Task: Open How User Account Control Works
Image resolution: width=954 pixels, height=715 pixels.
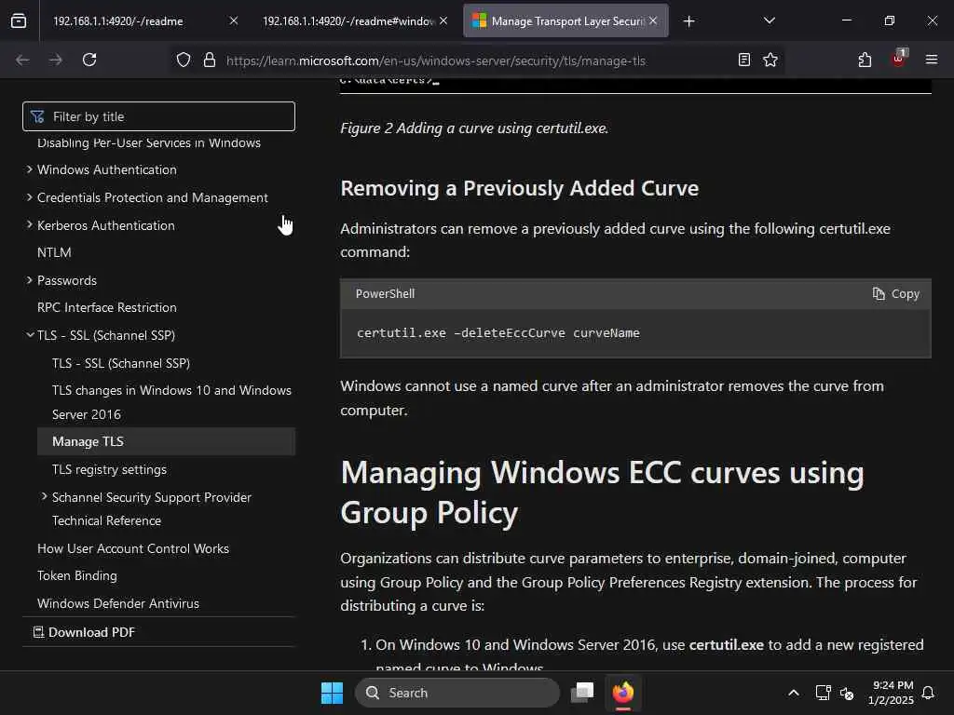Action: point(133,548)
